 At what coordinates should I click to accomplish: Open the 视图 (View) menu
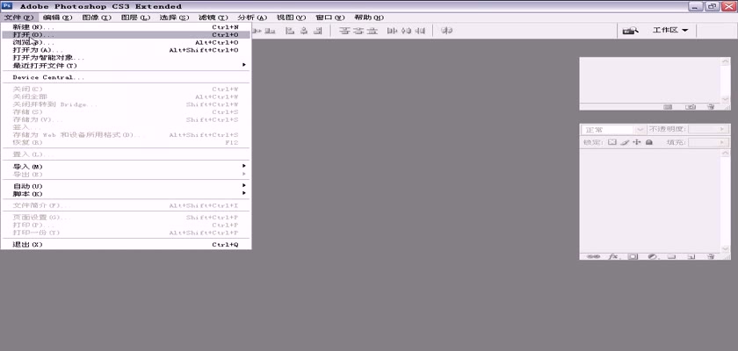(291, 18)
